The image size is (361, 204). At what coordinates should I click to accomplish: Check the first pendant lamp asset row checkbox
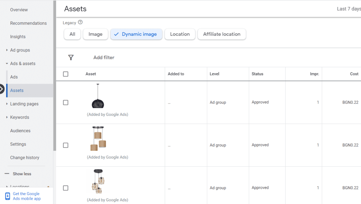pyautogui.click(x=66, y=102)
